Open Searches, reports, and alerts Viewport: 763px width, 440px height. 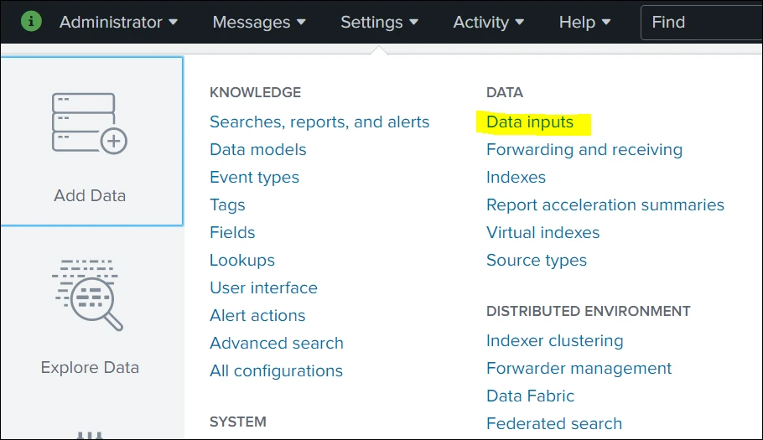319,122
